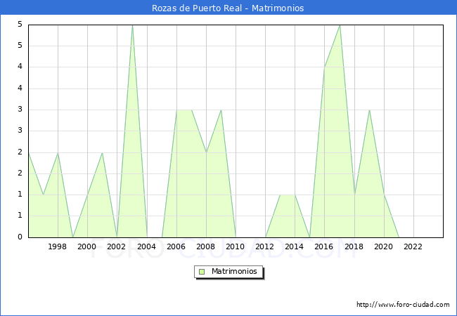Click the 2018 x-axis label
The width and height of the screenshot is (457, 316).
click(x=354, y=246)
